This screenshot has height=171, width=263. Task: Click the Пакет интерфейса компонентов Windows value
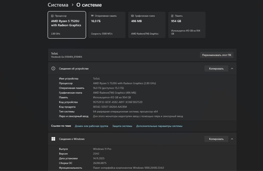click(128, 168)
